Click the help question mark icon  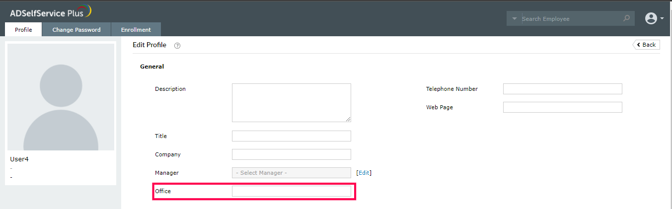(177, 46)
